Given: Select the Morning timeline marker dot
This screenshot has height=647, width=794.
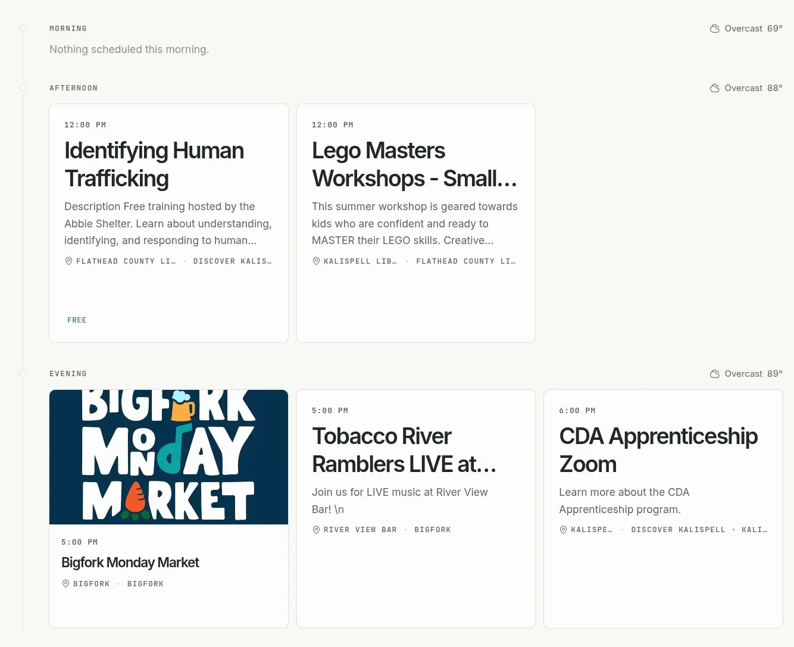Looking at the screenshot, I should point(23,29).
